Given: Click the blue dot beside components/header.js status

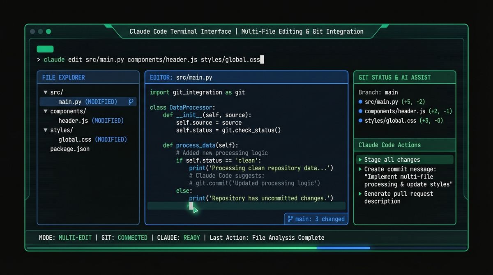Looking at the screenshot, I should pos(360,111).
